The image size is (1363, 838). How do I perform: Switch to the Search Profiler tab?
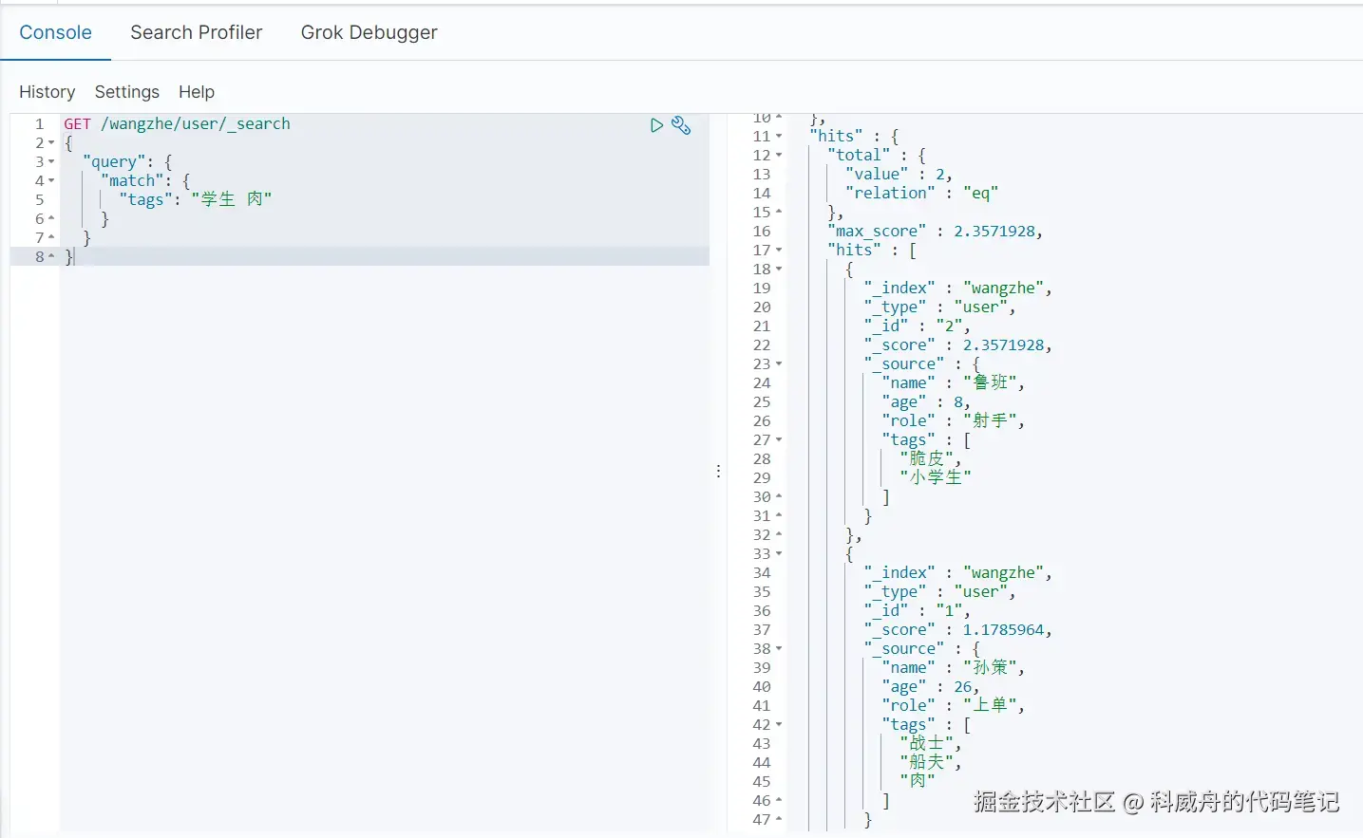coord(196,32)
